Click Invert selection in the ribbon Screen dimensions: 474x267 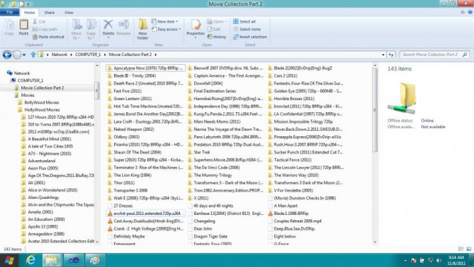[250, 37]
